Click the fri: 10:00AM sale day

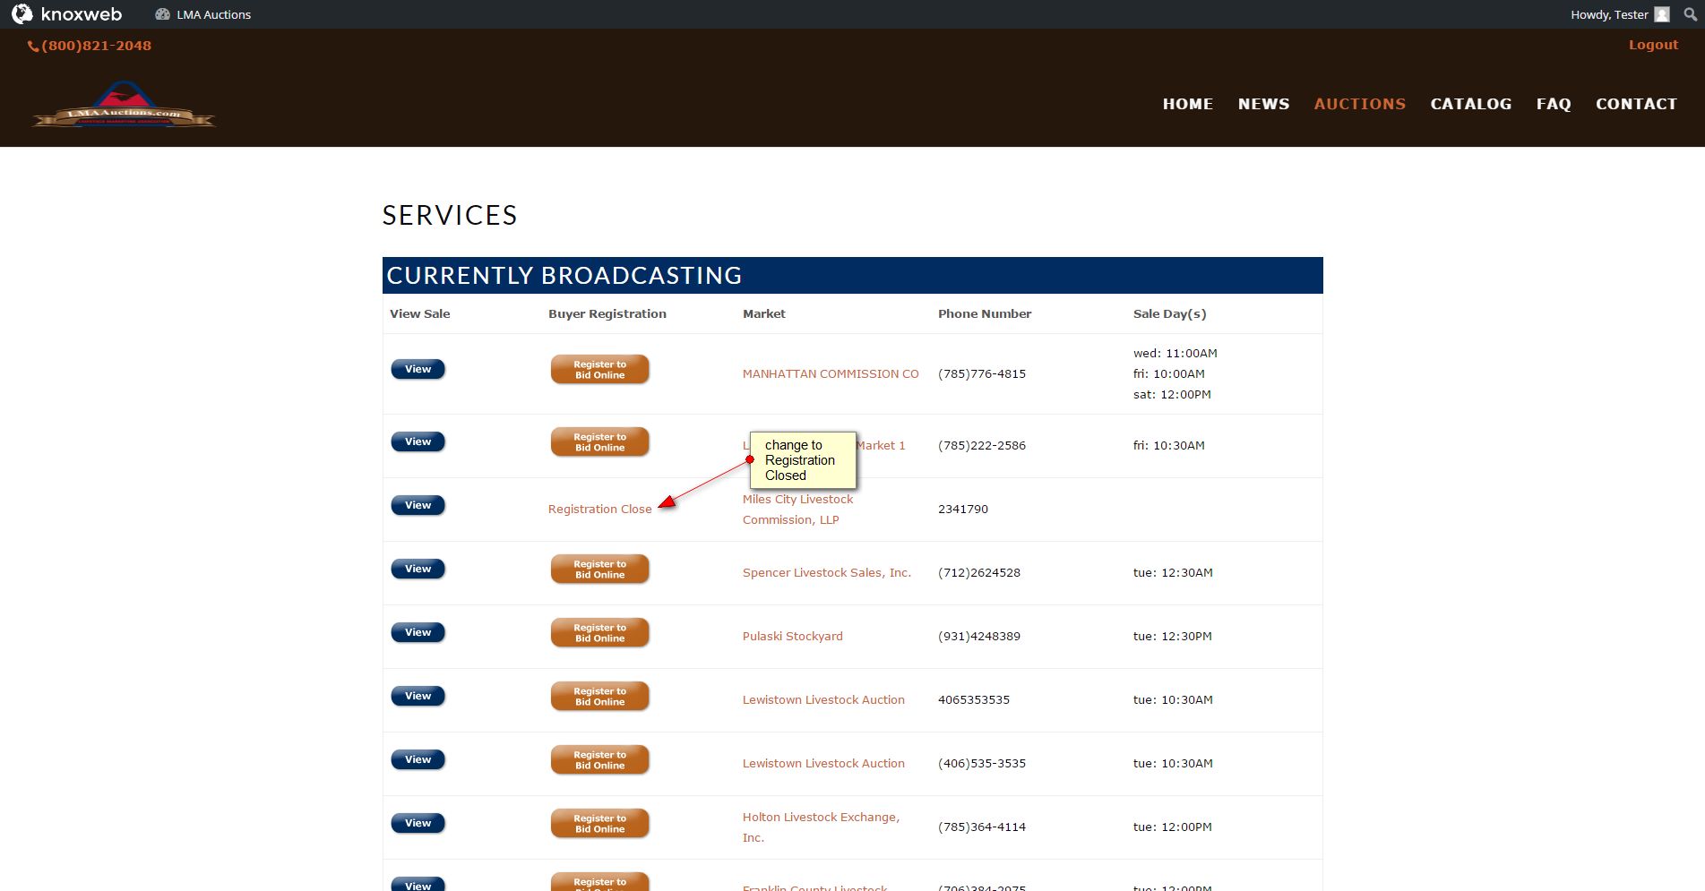[x=1168, y=374]
